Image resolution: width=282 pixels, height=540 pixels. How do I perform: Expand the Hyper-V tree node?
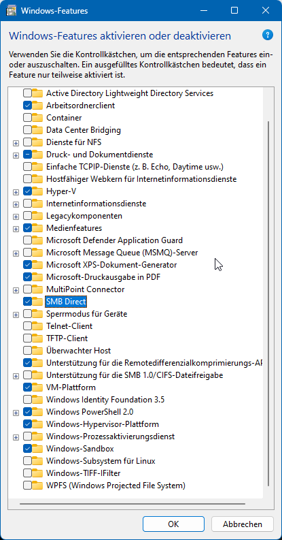[x=16, y=191]
